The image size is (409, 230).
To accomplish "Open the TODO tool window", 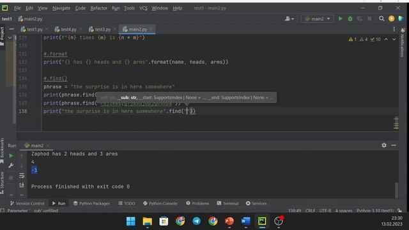I will 127,203.
